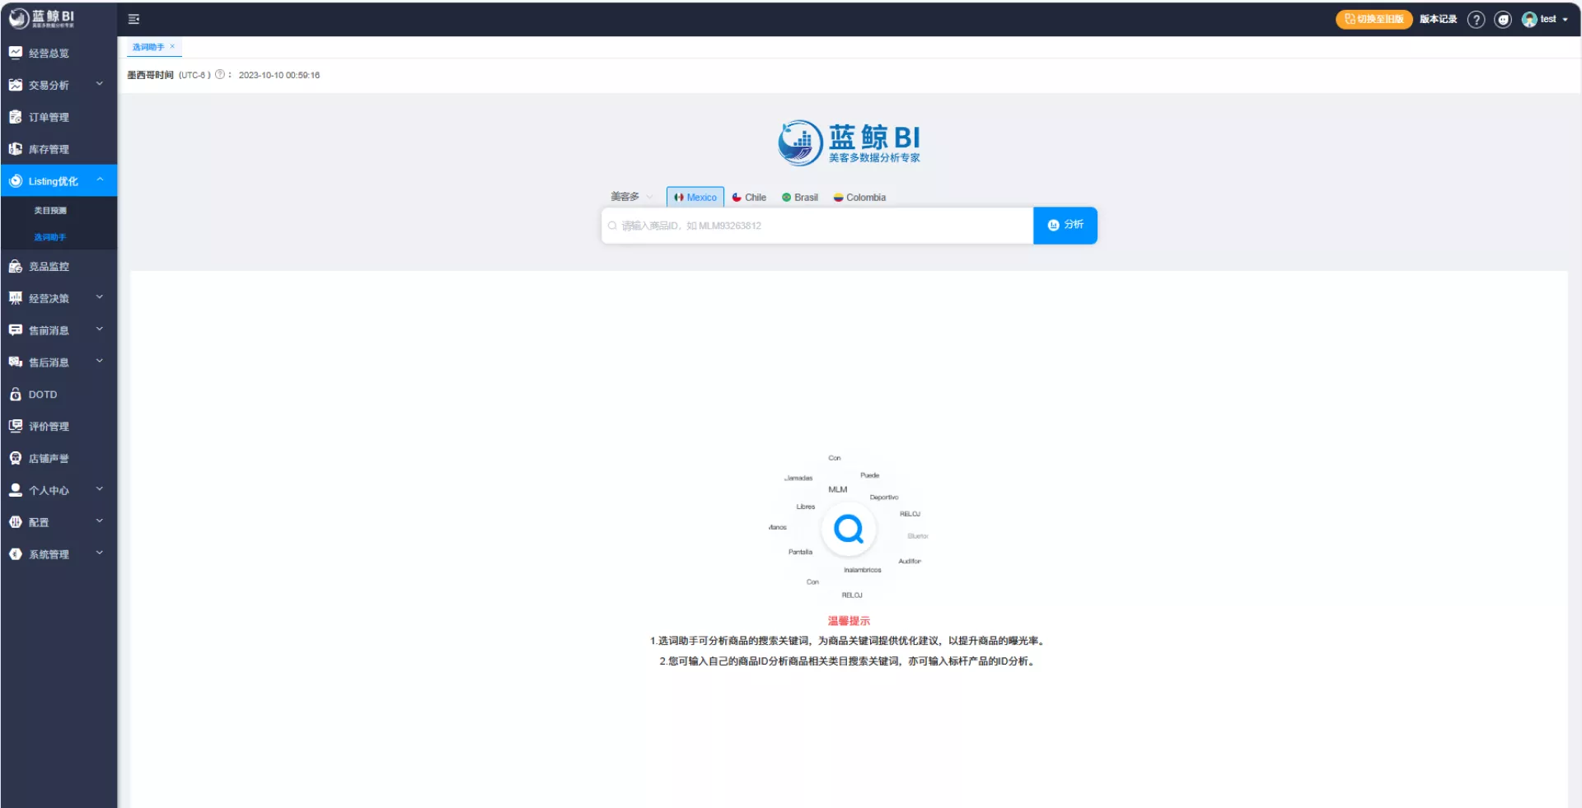This screenshot has height=808, width=1582.
Task: Open 订单管理 via its clipboard icon
Action: pyautogui.click(x=15, y=117)
